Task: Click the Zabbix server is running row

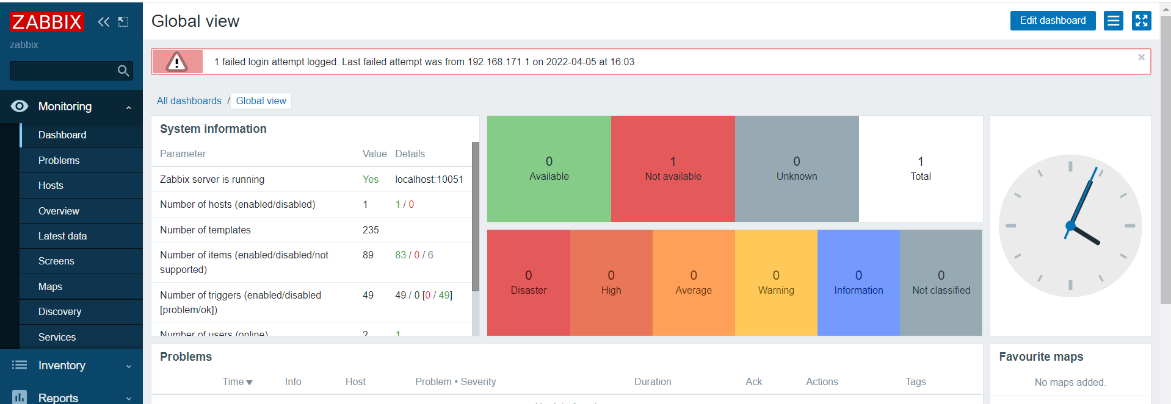Action: click(x=311, y=179)
